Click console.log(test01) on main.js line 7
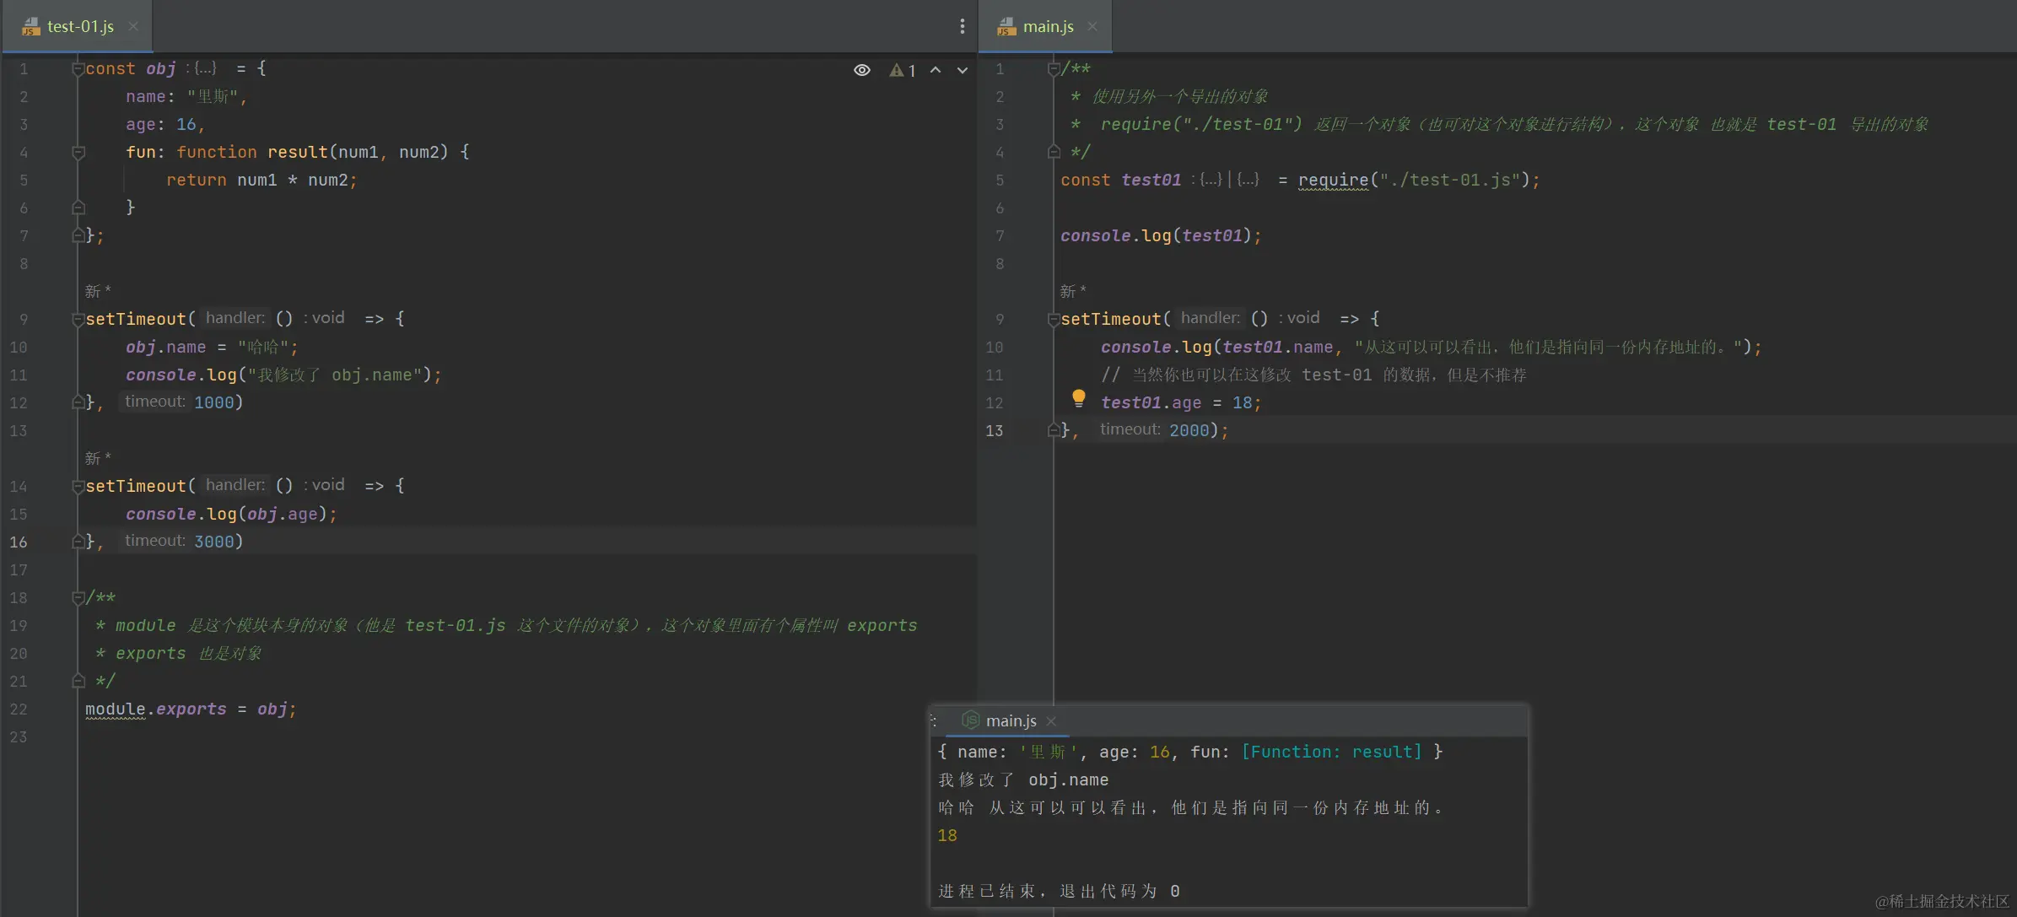Viewport: 2017px width, 917px height. tap(1161, 235)
